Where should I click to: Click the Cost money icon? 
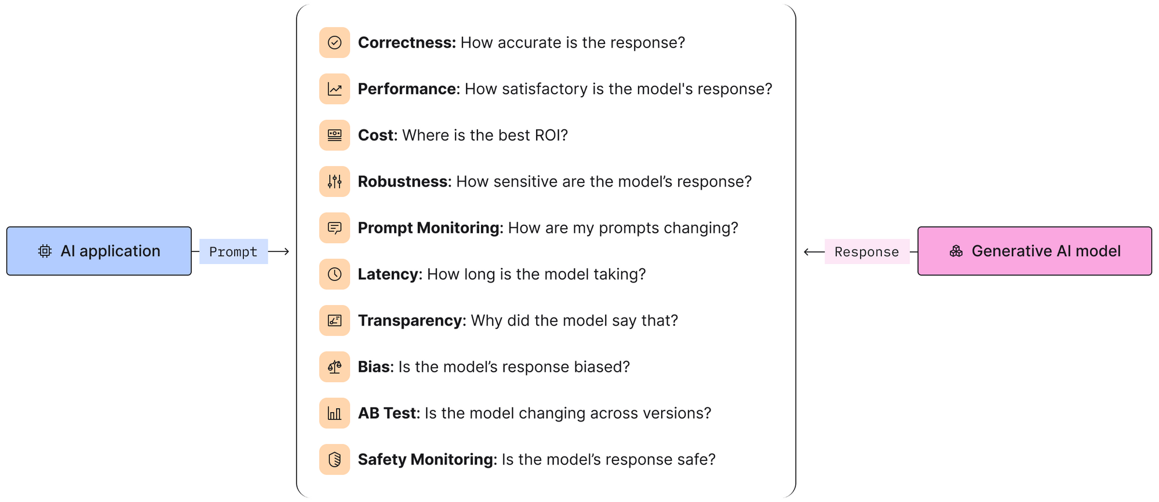(x=334, y=135)
